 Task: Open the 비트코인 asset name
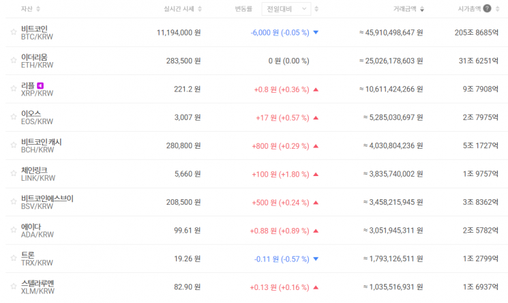[34, 29]
